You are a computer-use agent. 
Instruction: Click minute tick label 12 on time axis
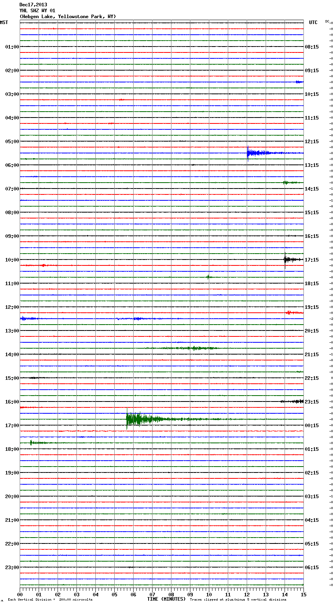[x=247, y=594]
